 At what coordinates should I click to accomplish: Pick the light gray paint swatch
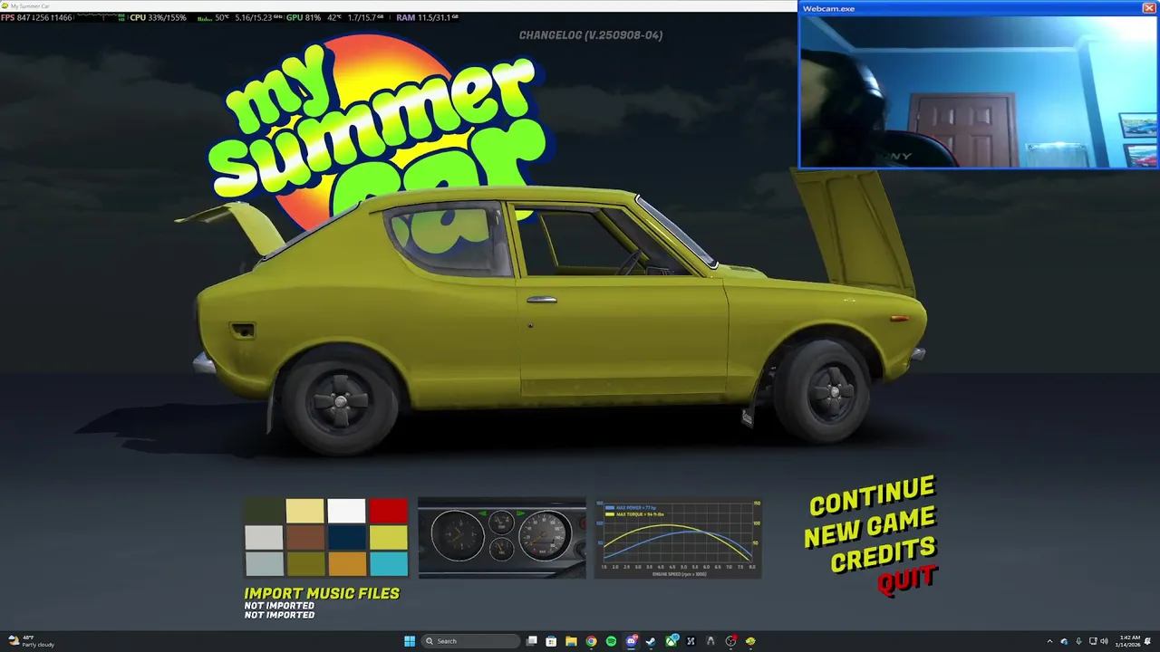tap(264, 538)
